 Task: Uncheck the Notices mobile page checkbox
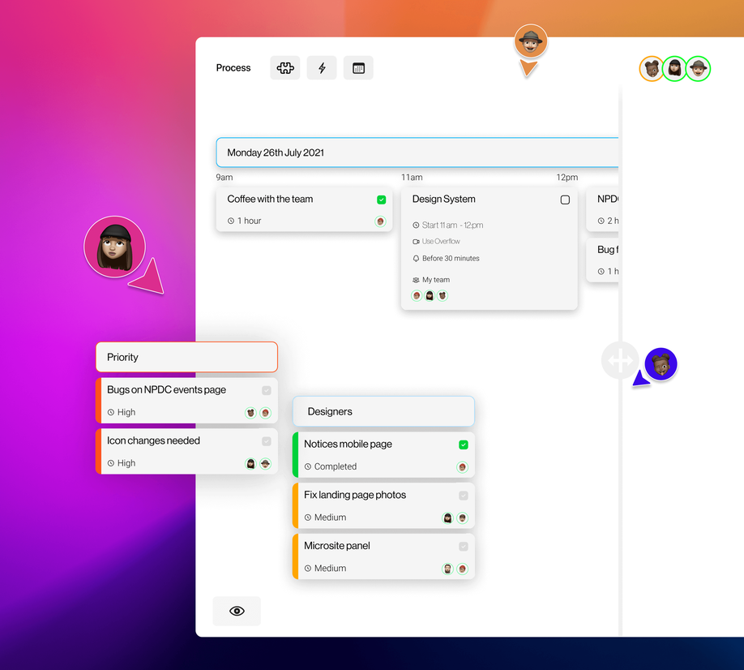point(464,445)
